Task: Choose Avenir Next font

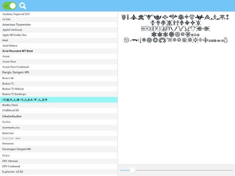Action: tap(59, 62)
